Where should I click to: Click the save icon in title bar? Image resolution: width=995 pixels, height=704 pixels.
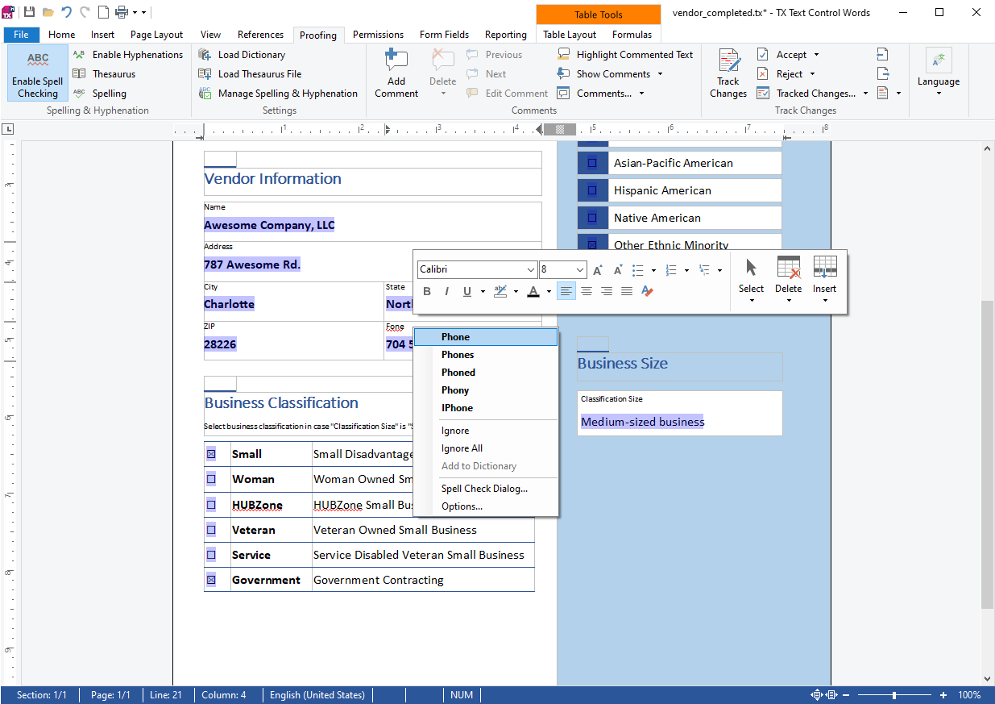tap(29, 12)
